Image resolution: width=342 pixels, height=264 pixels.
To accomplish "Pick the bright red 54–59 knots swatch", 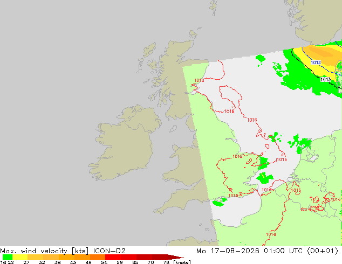I will (x=113, y=257).
